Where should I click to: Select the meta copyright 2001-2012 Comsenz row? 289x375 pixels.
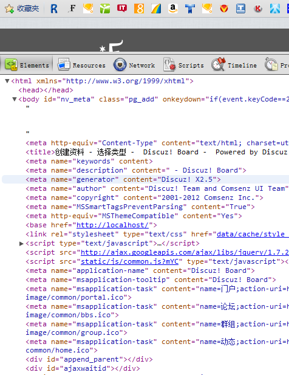click(x=144, y=198)
